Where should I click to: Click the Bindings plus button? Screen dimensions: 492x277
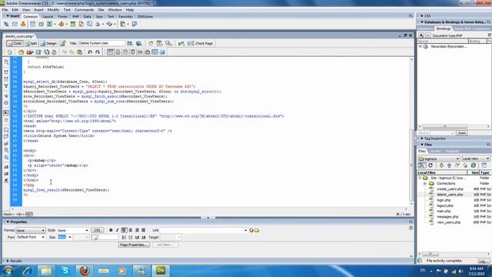pyautogui.click(x=421, y=35)
